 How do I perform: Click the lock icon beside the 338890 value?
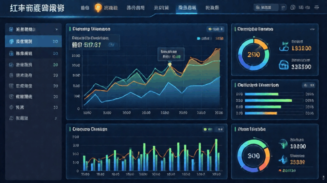[x=283, y=64]
